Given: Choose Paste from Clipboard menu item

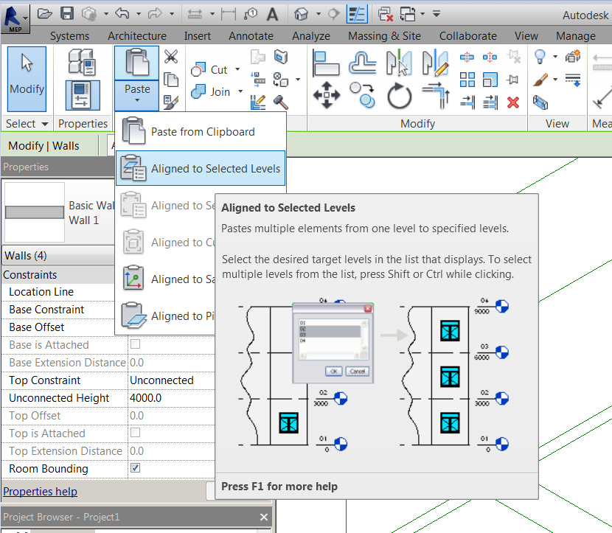Looking at the screenshot, I should pos(201,132).
